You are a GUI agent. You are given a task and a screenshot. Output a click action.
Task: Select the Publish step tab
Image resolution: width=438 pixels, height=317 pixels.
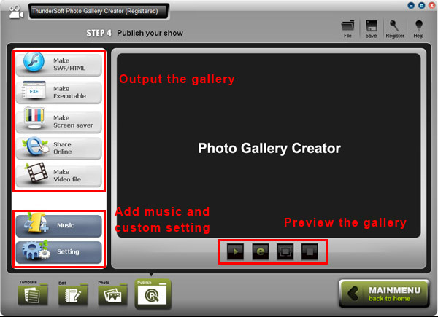[x=153, y=294]
